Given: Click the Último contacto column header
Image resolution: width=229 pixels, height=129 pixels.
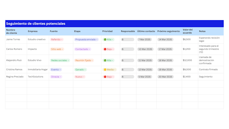Looking at the screenshot, I should tap(146, 31).
